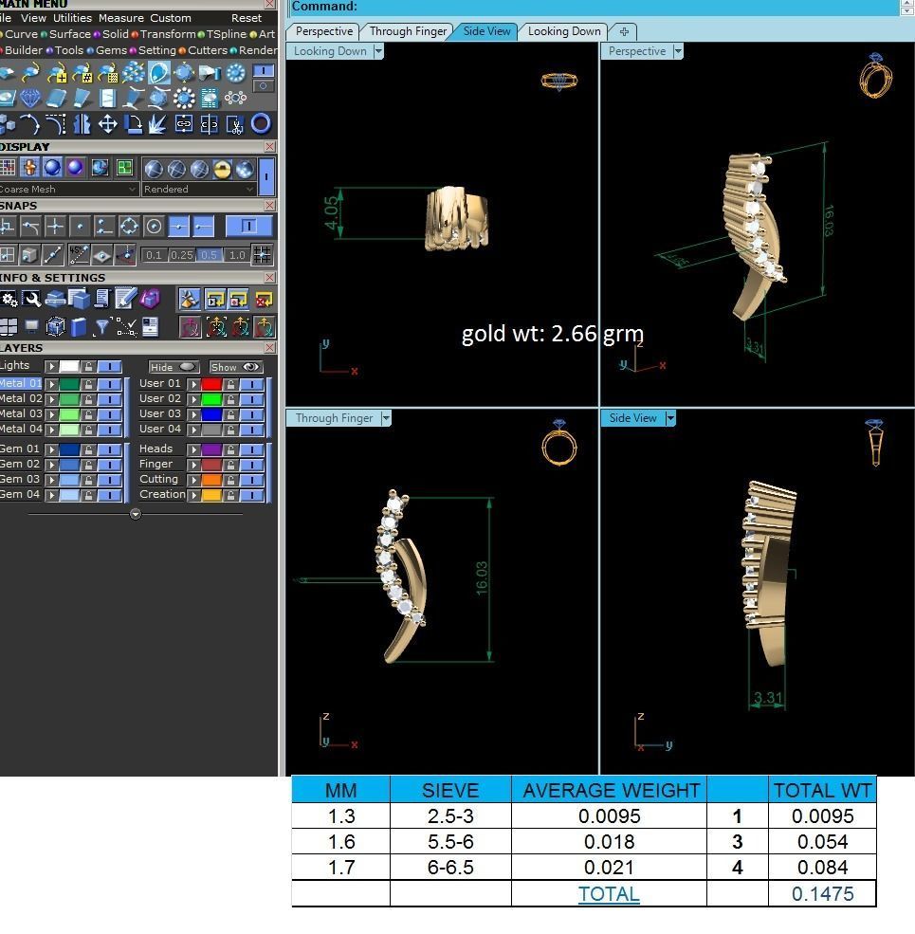Open the Rendered display mode dropdown
The image size is (915, 934).
tap(199, 190)
